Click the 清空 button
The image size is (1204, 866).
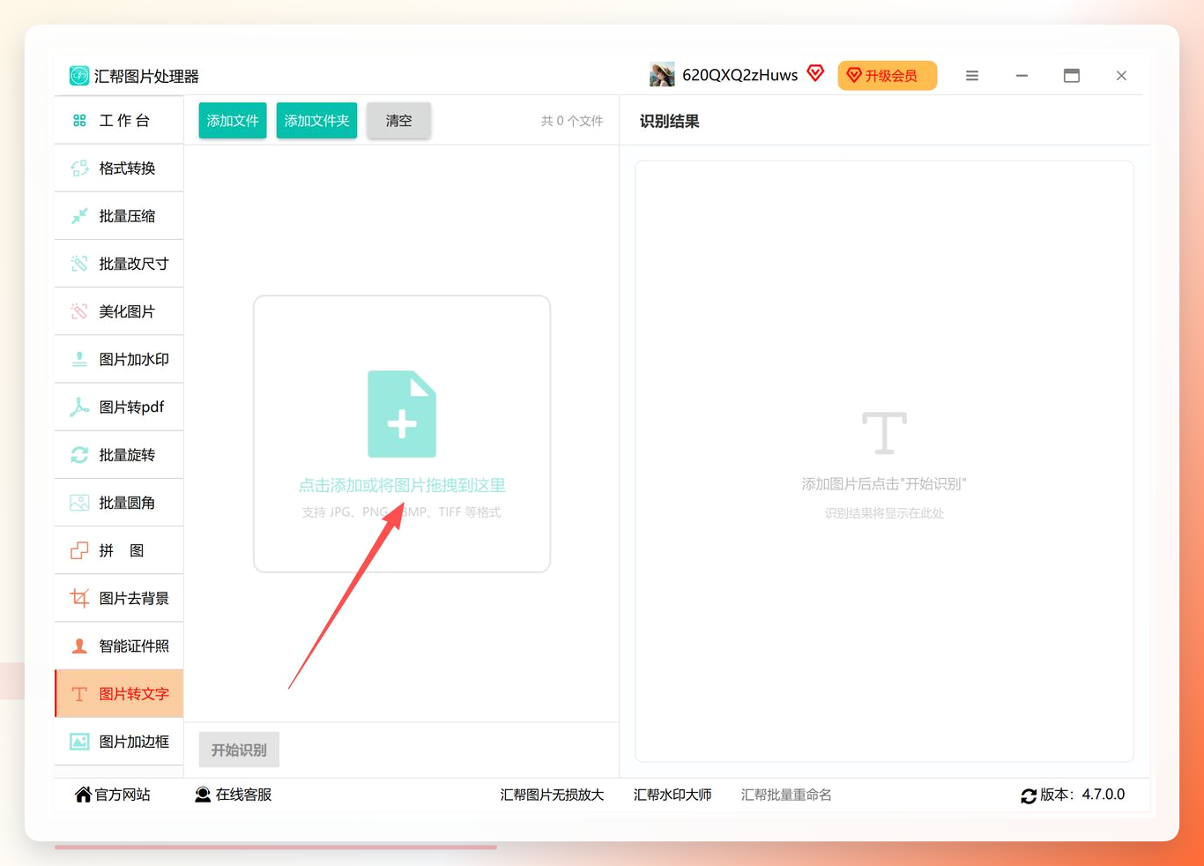click(x=398, y=121)
